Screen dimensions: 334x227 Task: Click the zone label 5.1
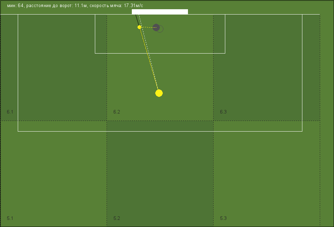tap(10, 218)
